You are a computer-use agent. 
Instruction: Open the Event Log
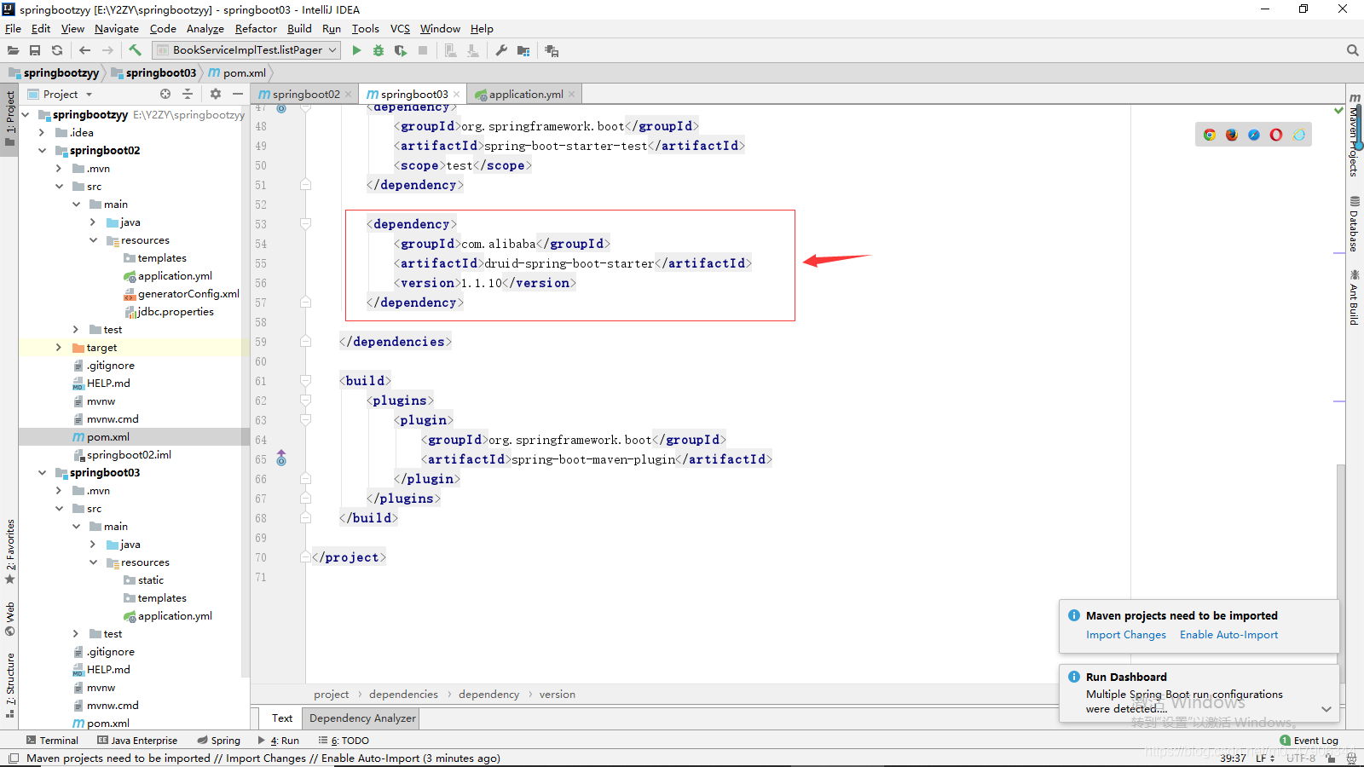pos(1309,741)
